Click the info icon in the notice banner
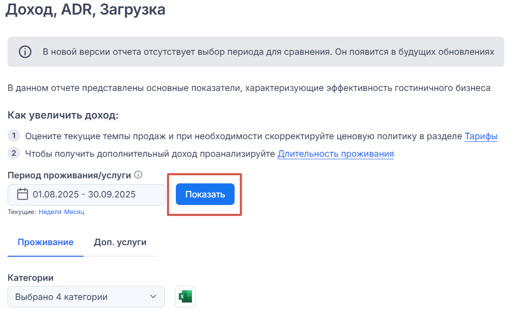 pyautogui.click(x=25, y=52)
